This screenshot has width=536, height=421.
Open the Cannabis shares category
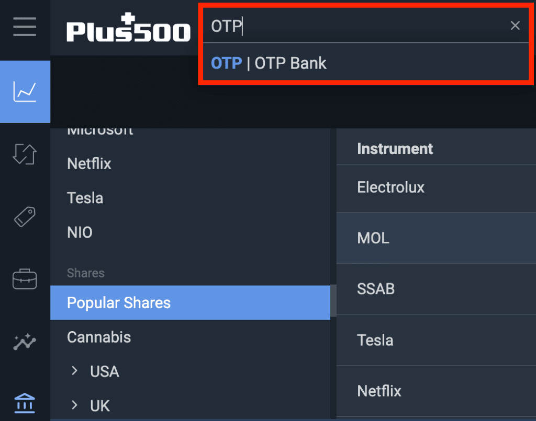(x=99, y=337)
